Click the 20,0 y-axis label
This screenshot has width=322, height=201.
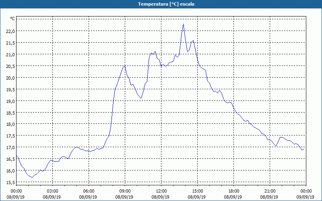tap(11, 78)
